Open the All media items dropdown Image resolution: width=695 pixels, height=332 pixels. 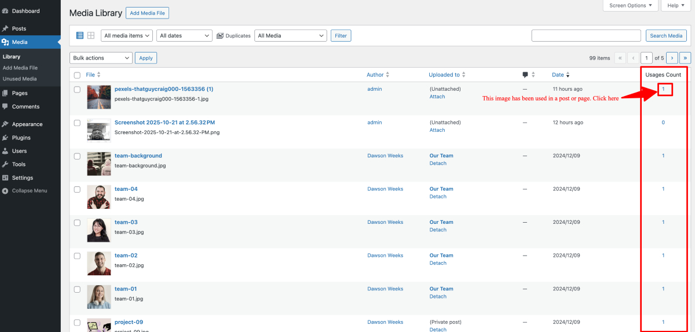[x=127, y=36]
